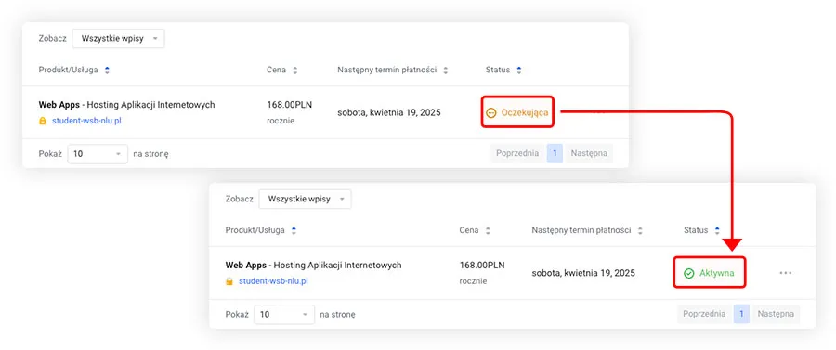The width and height of the screenshot is (836, 350).
Task: Open student-wsb-nlu.pl link in upper panel
Action: 87,121
